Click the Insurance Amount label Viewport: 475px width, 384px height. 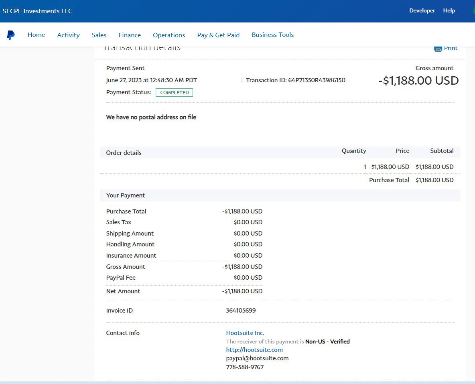tap(131, 256)
